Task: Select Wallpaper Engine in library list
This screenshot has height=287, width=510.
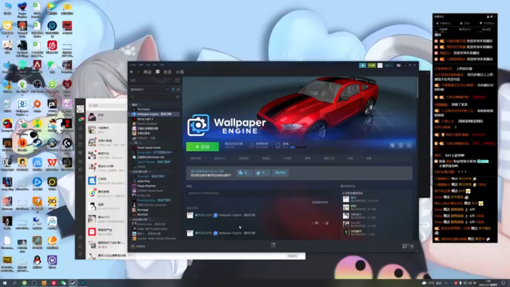Action: [x=154, y=114]
